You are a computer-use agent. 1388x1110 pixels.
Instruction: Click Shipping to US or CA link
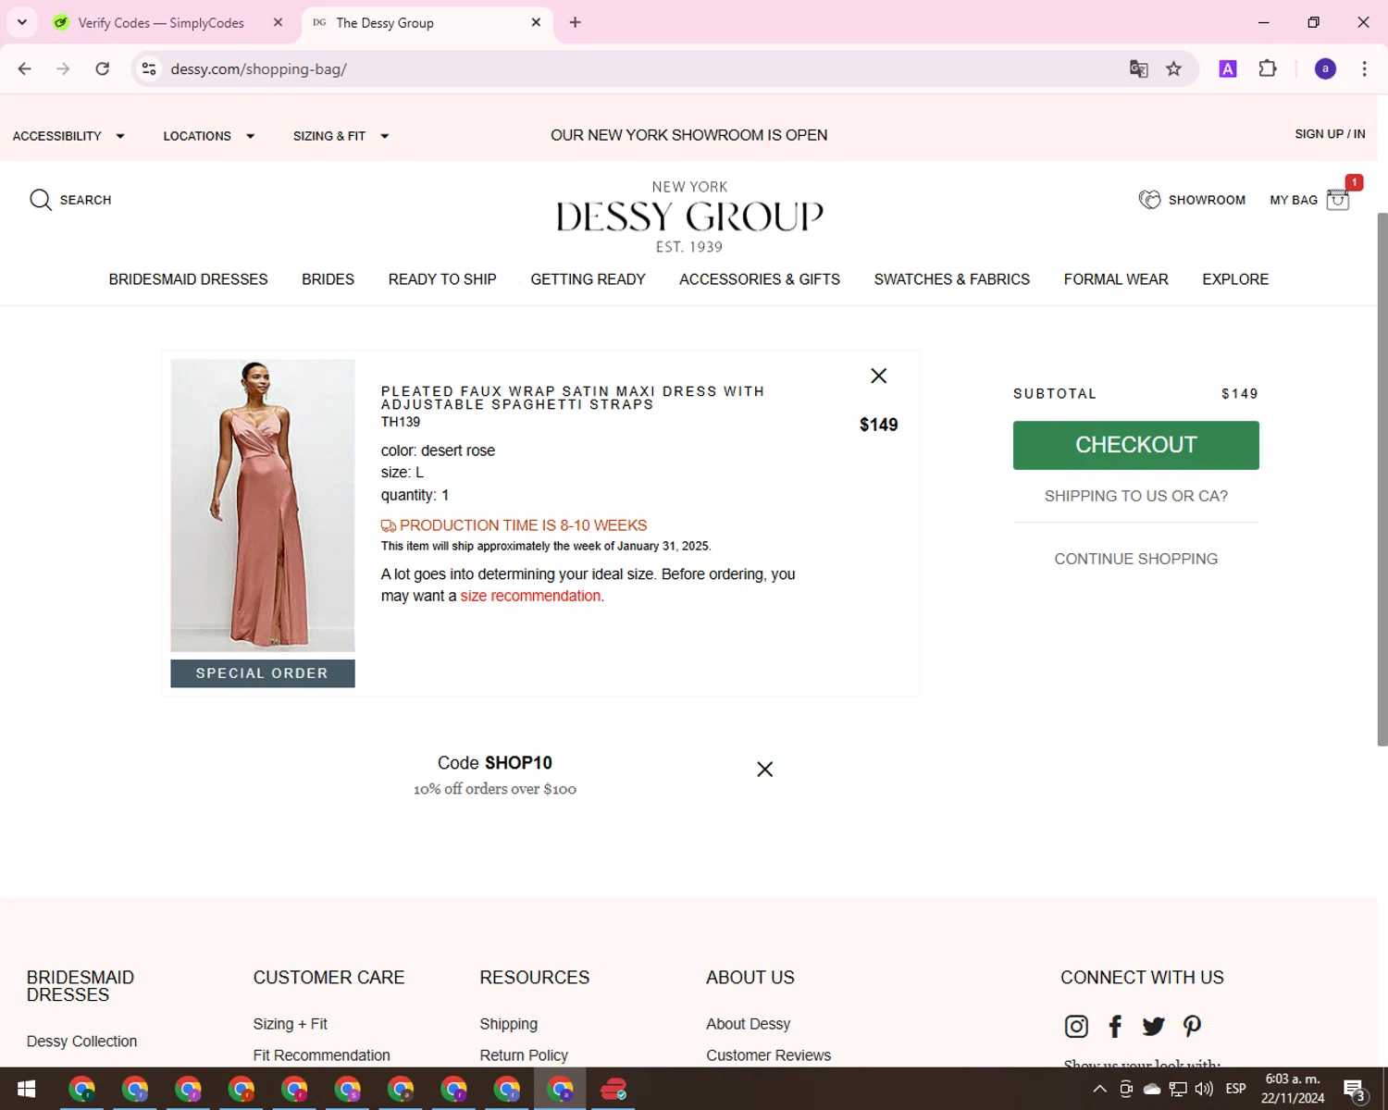[1135, 496]
